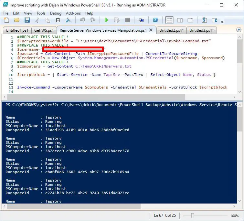Open the File menu
This screenshot has width=244, height=221.
click(x=5, y=13)
